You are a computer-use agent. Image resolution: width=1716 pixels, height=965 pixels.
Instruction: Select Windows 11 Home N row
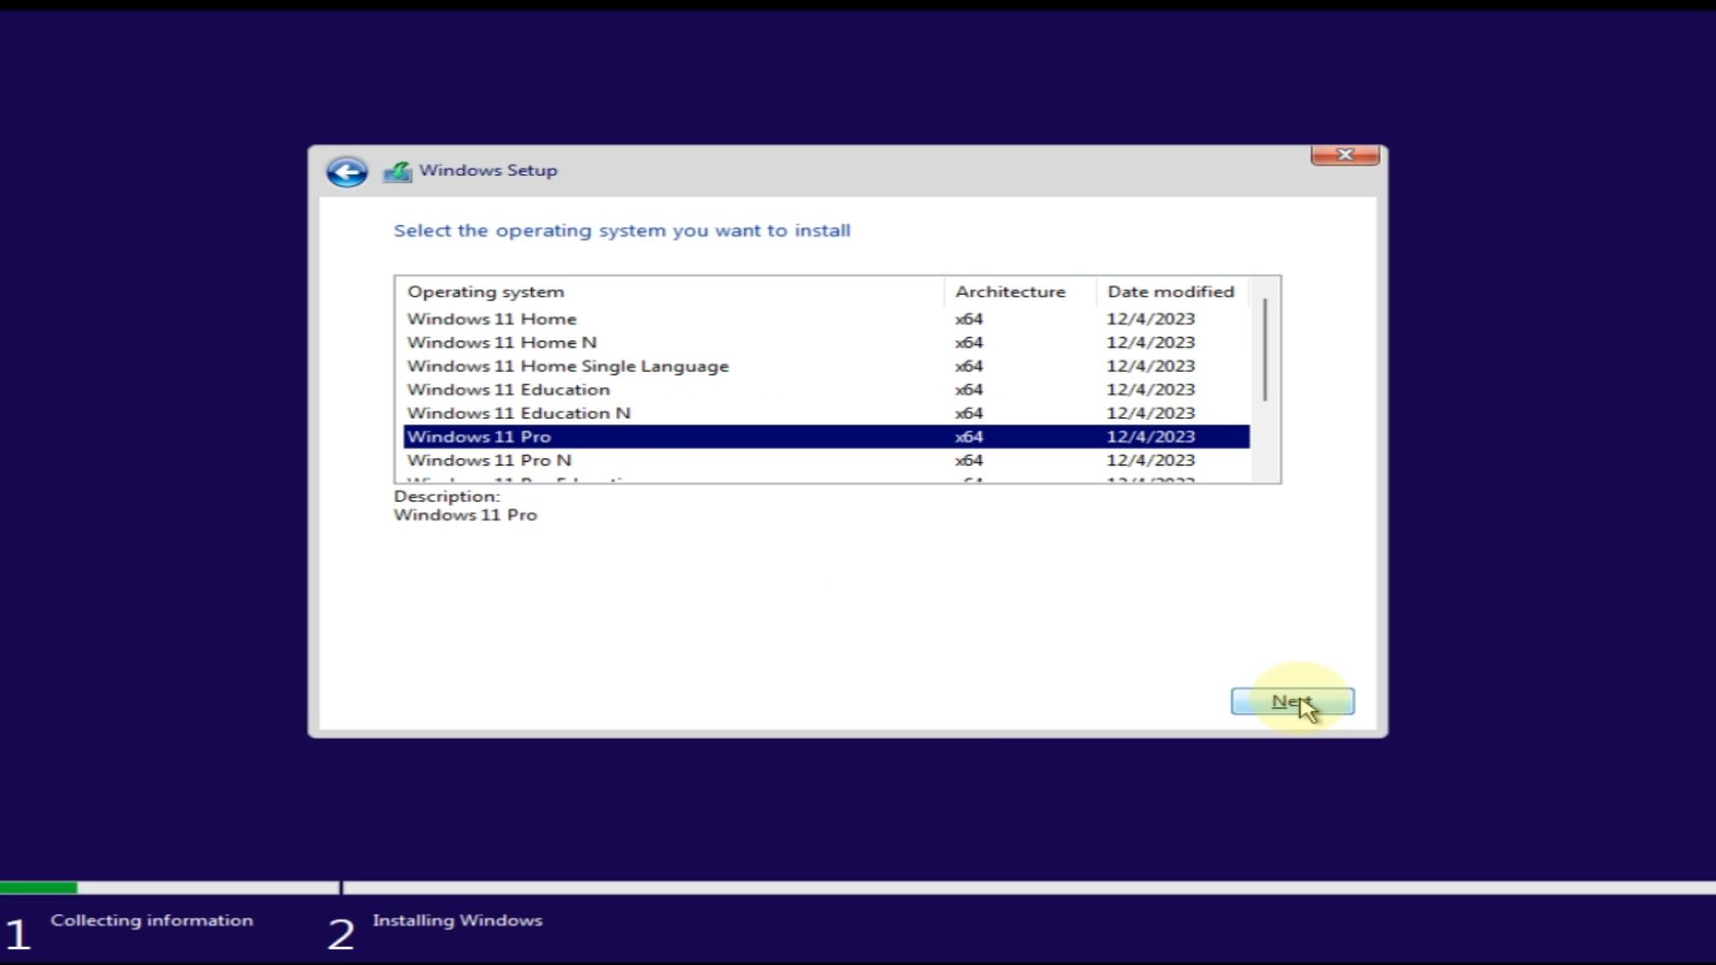pos(827,342)
